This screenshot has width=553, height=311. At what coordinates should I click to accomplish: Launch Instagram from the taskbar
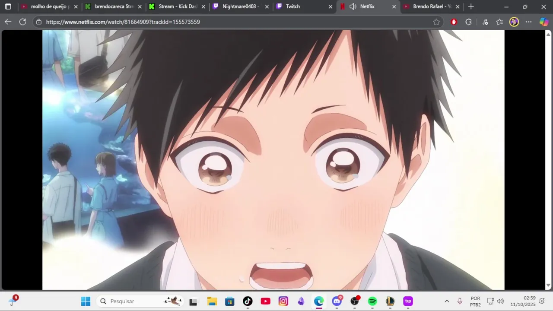pos(283,301)
